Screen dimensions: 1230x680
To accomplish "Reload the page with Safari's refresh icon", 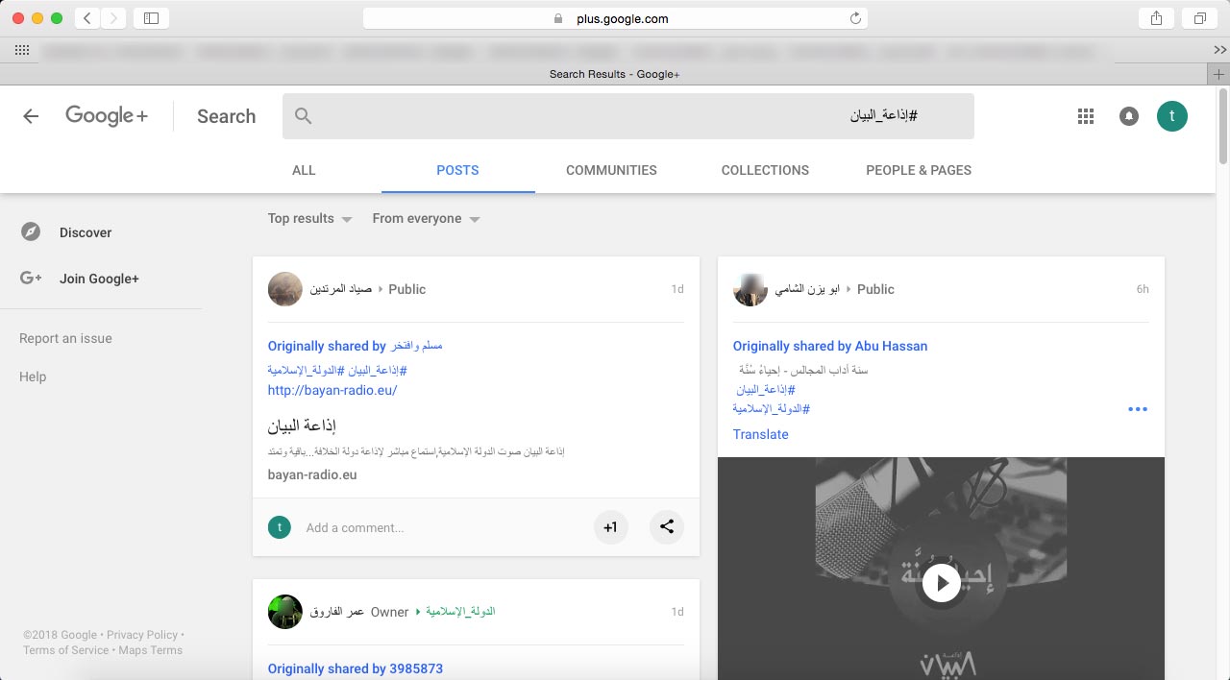I will (855, 18).
